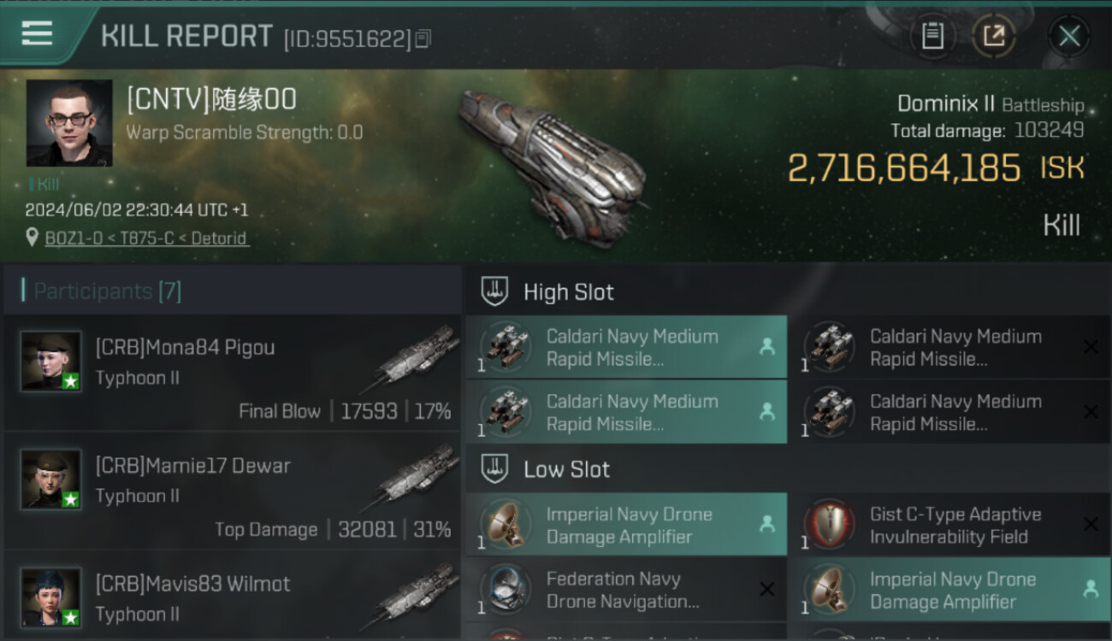Close the kill report window
1112x641 pixels.
pos(1068,36)
